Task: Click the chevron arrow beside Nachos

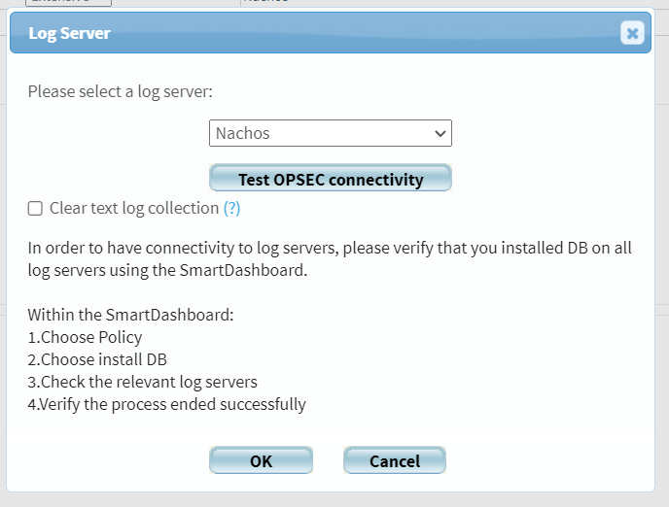Action: (x=440, y=133)
